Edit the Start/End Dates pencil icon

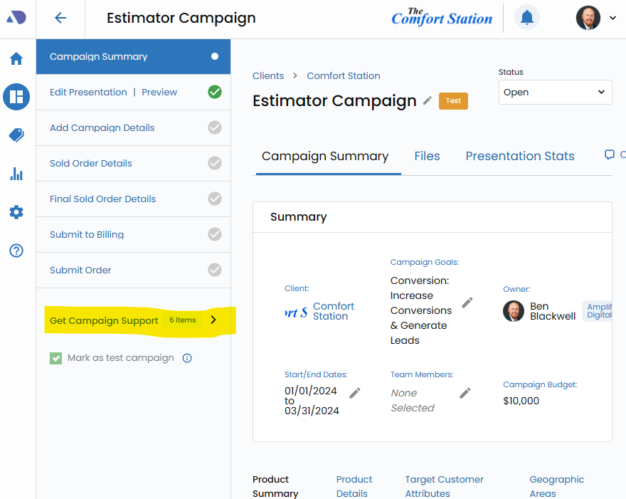click(355, 393)
